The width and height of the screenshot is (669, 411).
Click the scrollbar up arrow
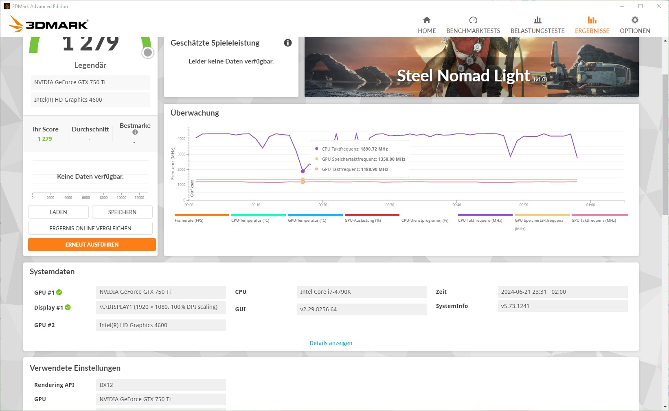coord(665,41)
